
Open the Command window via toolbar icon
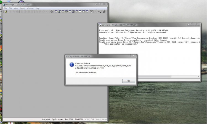click(x=56, y=12)
